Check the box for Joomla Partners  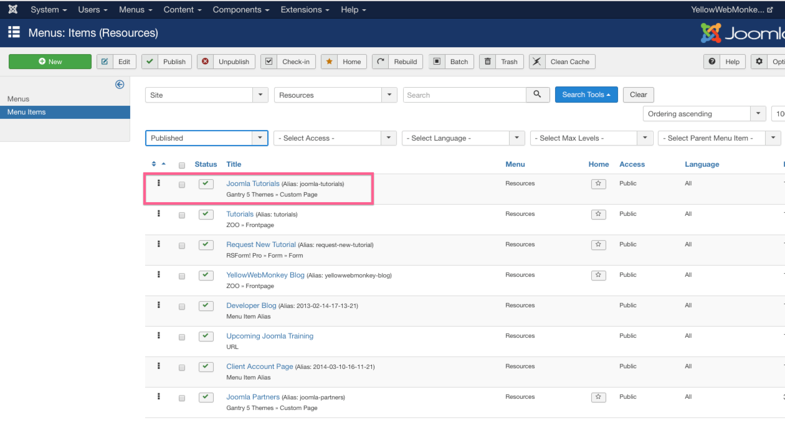coord(182,398)
